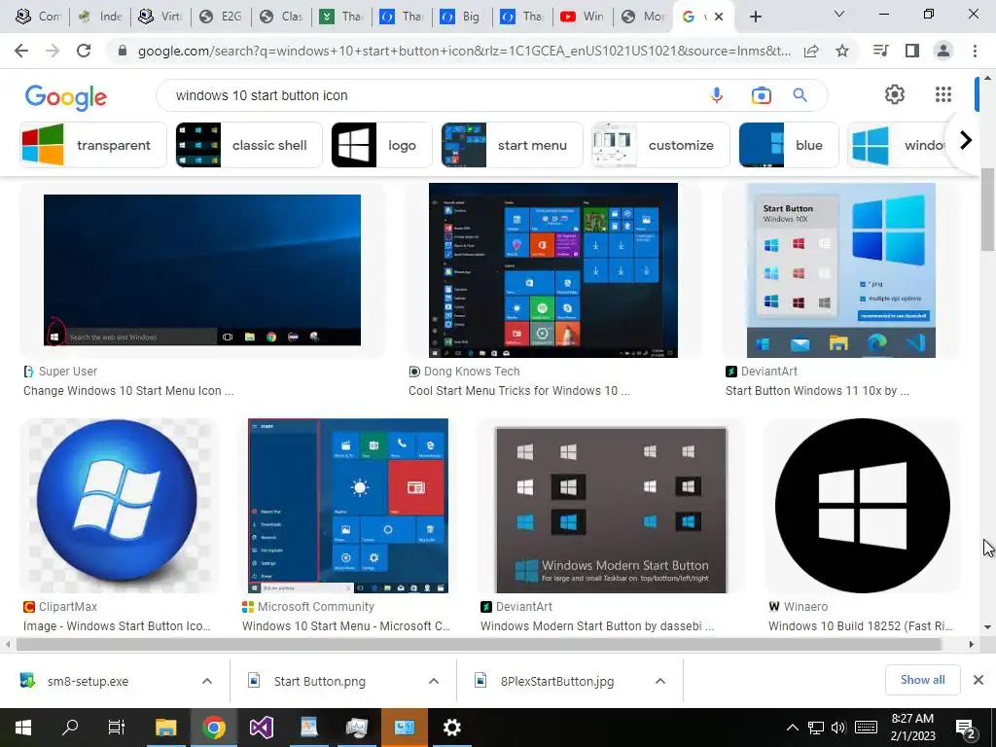Expand options for 8PlexStartButton.jpg download
This screenshot has height=747, width=996.
pyautogui.click(x=660, y=681)
